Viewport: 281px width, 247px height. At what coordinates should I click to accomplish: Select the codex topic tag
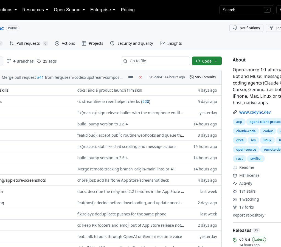[x=268, y=131]
